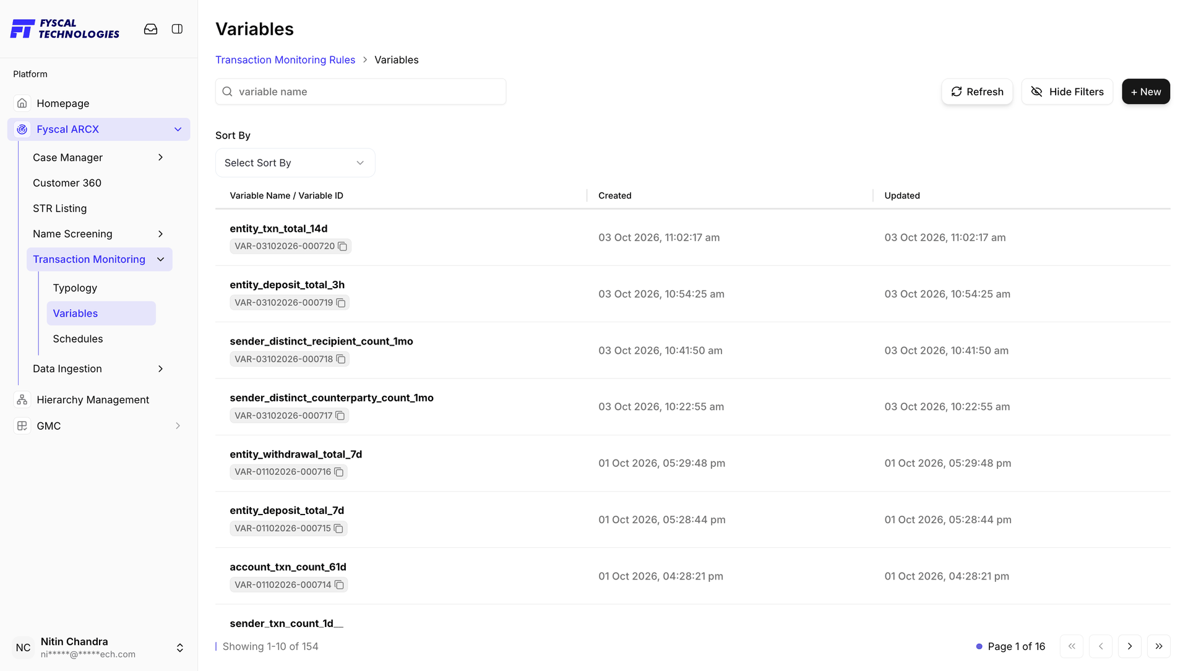Click the Refresh button
This screenshot has height=671, width=1188.
pyautogui.click(x=977, y=92)
